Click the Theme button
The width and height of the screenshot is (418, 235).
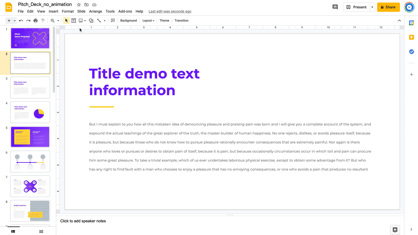(x=164, y=21)
